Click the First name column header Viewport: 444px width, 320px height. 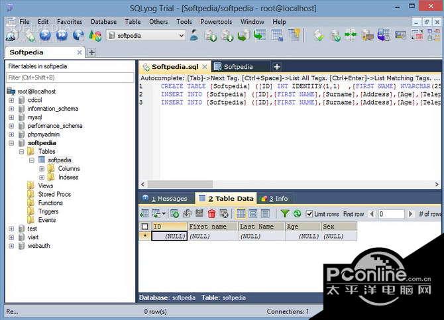pos(213,227)
